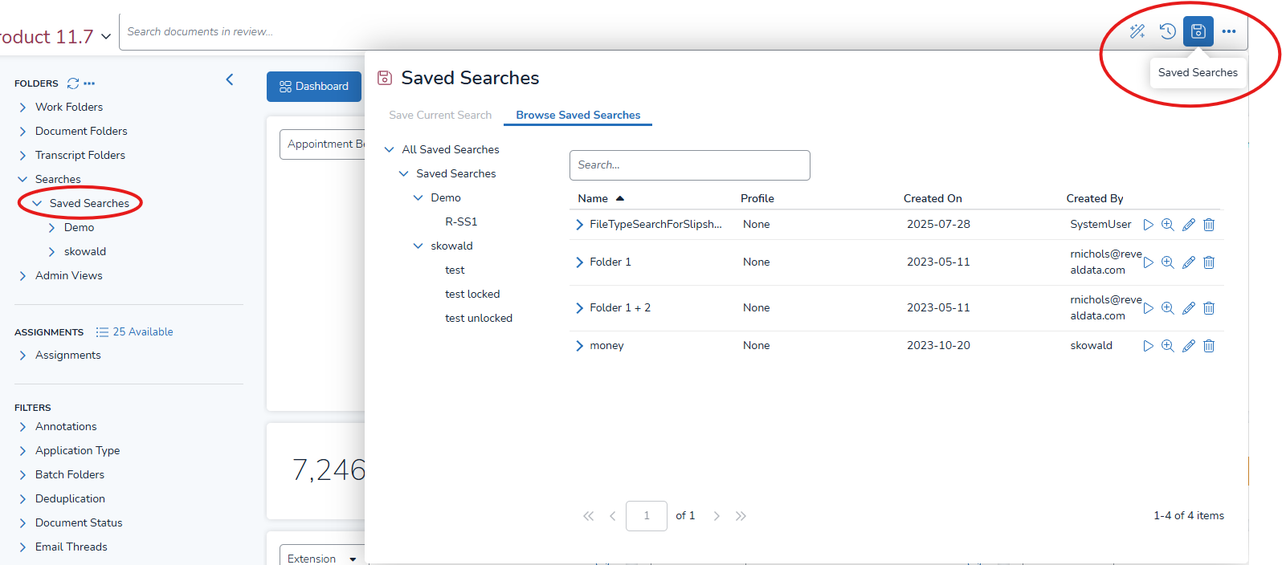Collapse the skowald folder in saved searches tree
1282x565 pixels.
click(418, 246)
